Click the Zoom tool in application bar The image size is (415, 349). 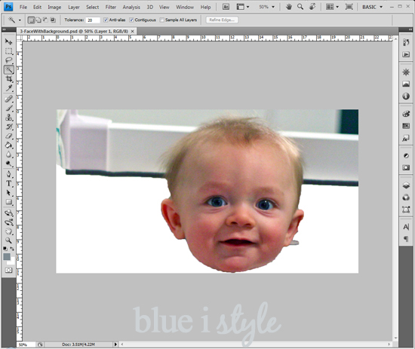pyautogui.click(x=300, y=7)
